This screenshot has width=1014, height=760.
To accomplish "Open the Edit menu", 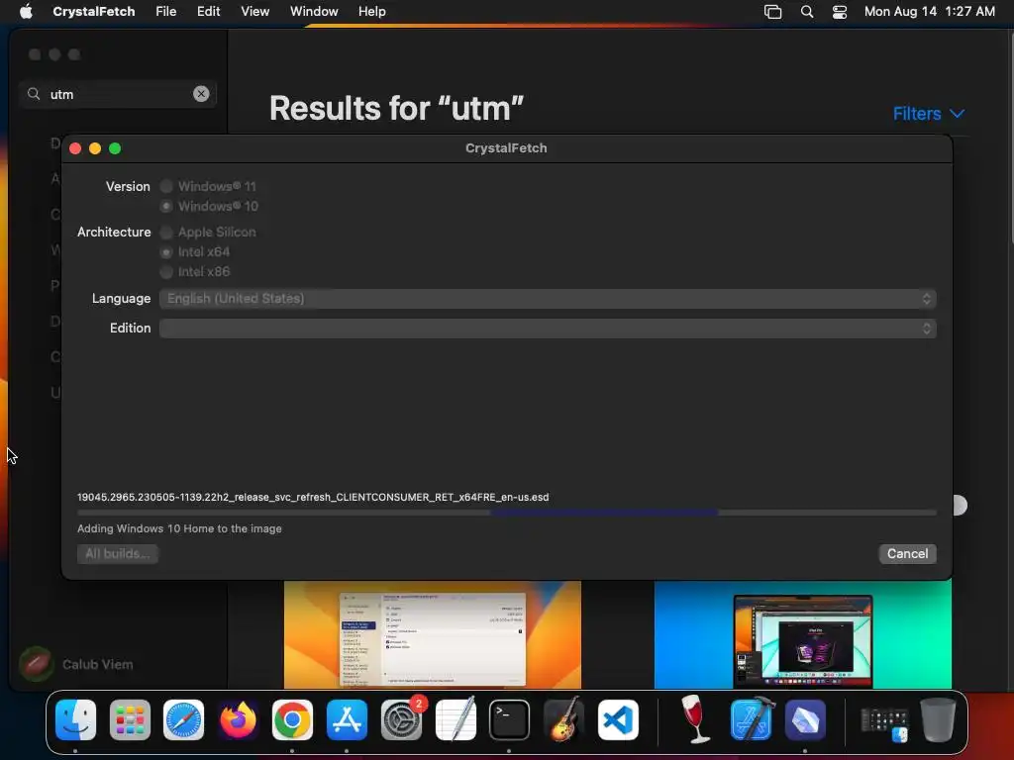I will (208, 11).
